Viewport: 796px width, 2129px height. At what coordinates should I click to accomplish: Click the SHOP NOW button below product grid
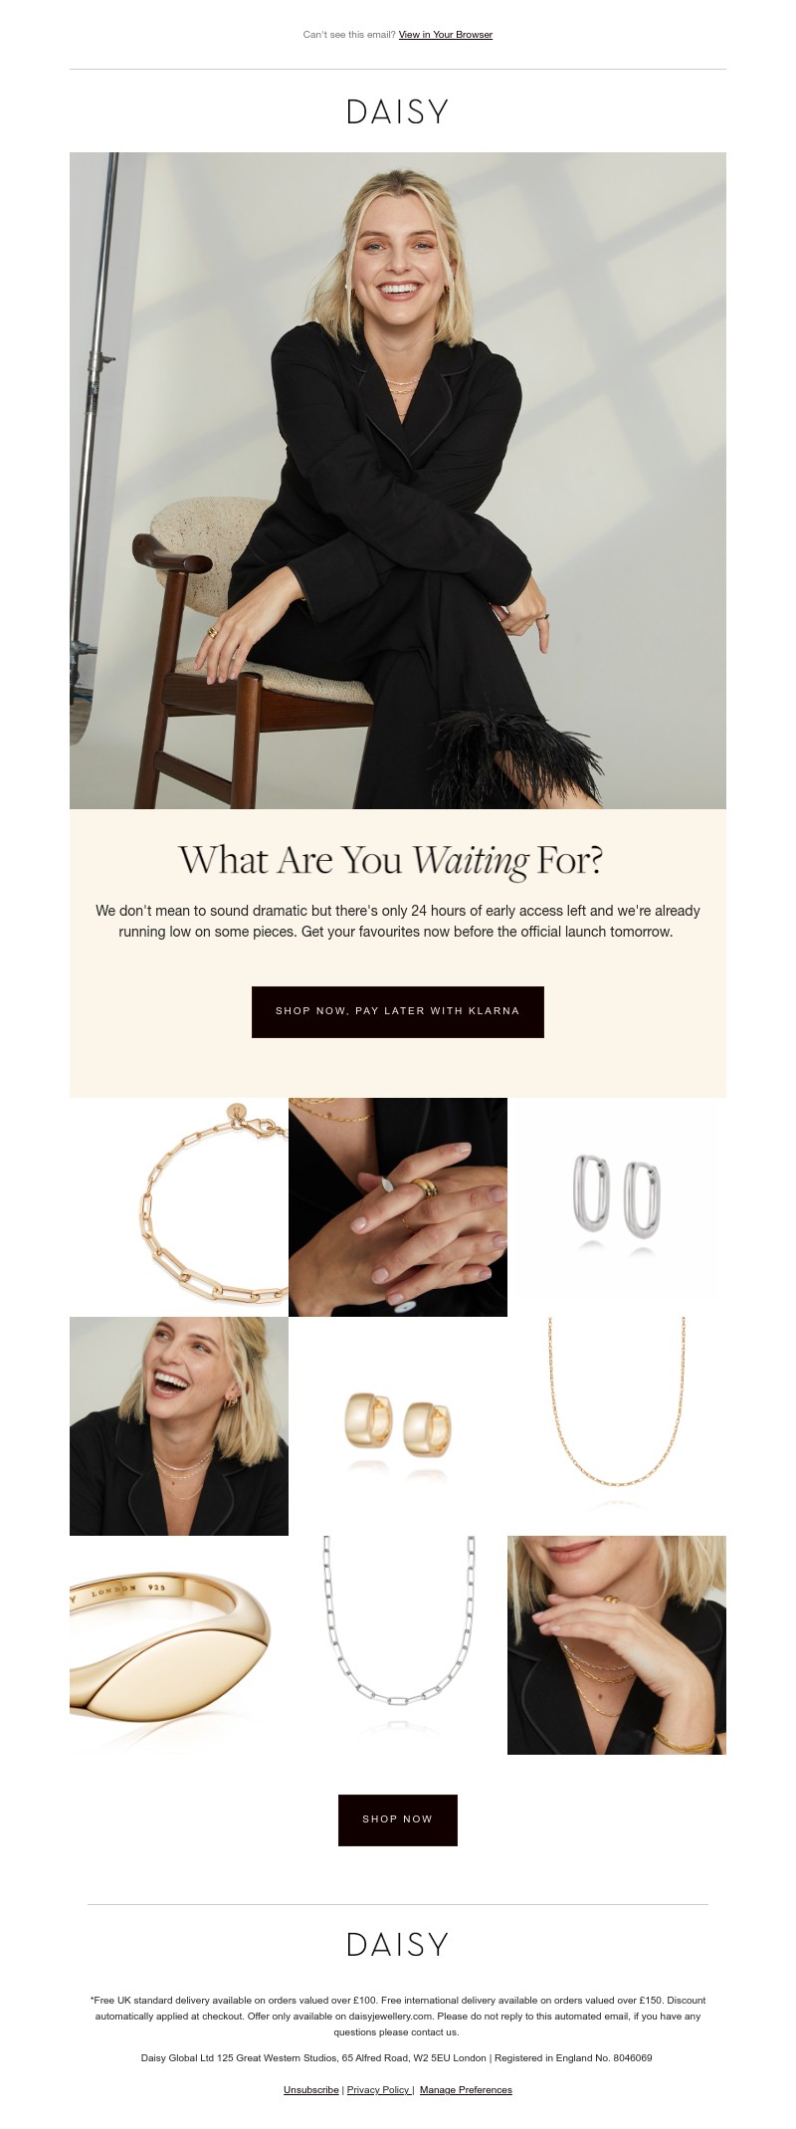coord(398,1820)
